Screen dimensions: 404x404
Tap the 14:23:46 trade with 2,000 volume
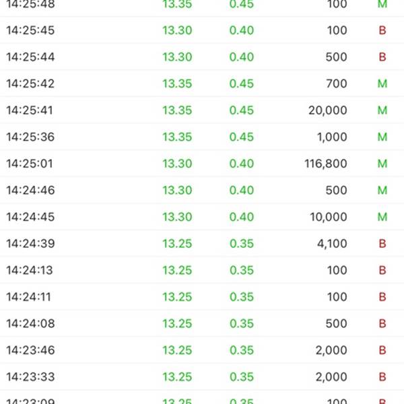[202, 350]
